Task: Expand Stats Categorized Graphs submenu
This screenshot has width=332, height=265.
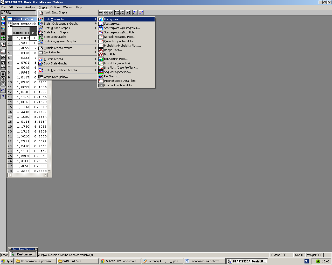Action: click(68, 41)
